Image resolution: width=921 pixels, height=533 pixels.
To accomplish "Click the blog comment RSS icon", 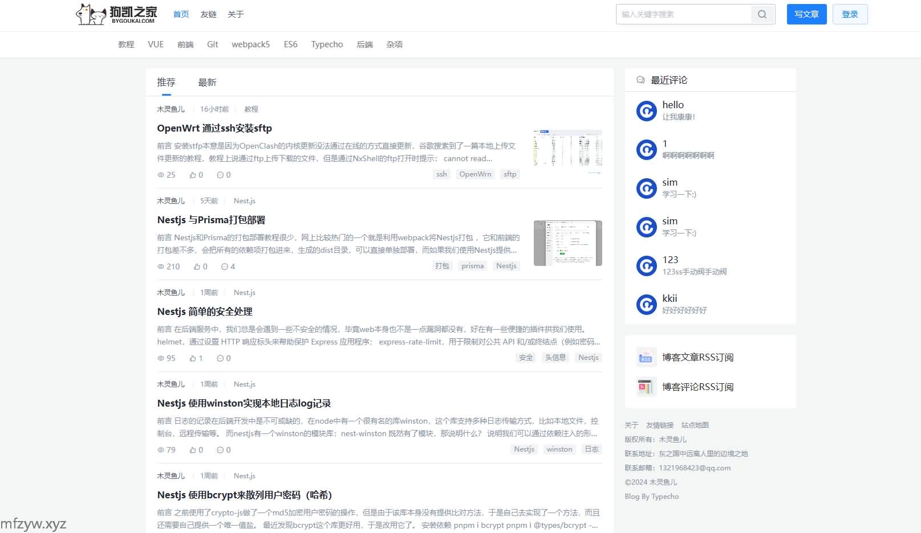I will pos(646,387).
